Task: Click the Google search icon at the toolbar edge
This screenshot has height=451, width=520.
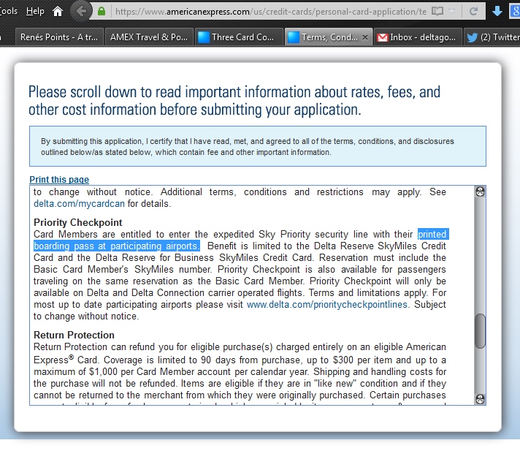Action: pos(516,12)
